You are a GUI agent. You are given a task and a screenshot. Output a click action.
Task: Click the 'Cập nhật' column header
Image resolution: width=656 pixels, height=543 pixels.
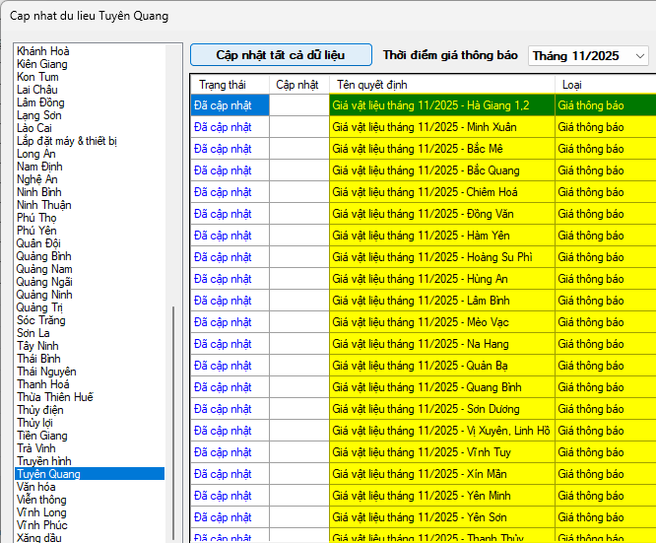[298, 85]
